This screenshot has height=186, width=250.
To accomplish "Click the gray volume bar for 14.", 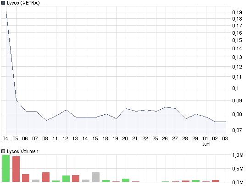I will pos(86,181).
